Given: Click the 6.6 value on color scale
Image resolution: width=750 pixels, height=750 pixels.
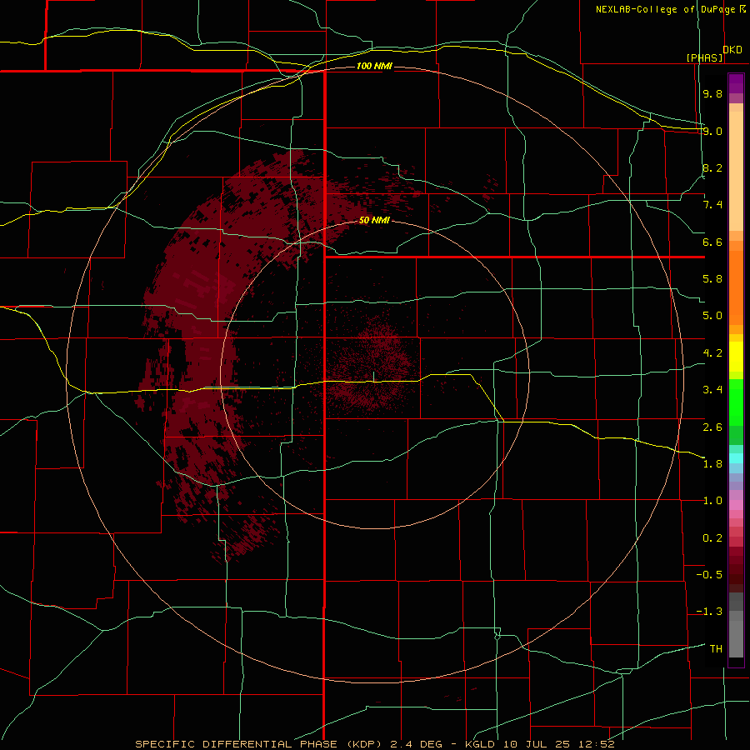Looking at the screenshot, I should [x=712, y=242].
